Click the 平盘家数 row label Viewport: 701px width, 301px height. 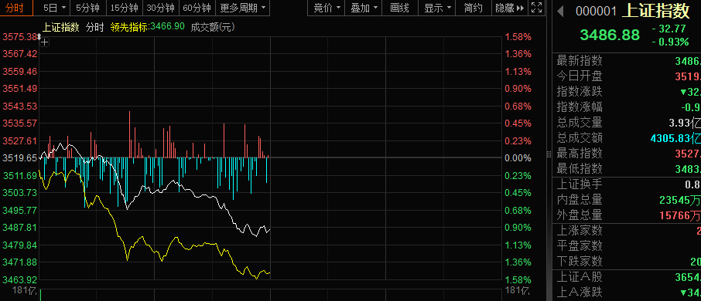pyautogui.click(x=580, y=245)
